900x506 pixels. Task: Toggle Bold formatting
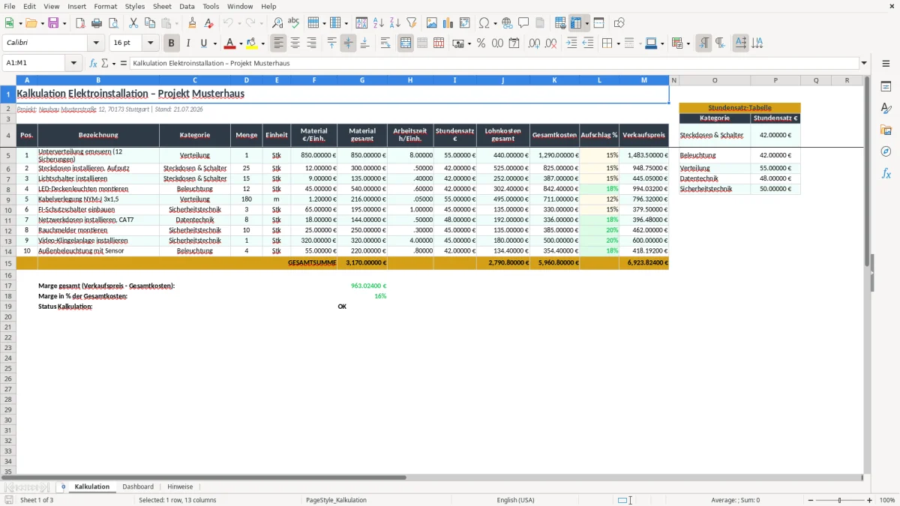tap(172, 43)
